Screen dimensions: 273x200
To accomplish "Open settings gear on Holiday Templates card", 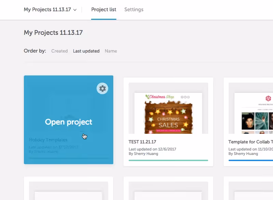I will (102, 88).
